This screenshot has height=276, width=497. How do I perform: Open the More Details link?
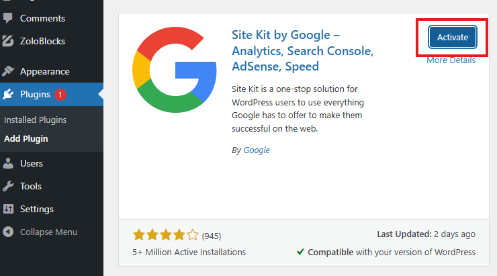451,60
